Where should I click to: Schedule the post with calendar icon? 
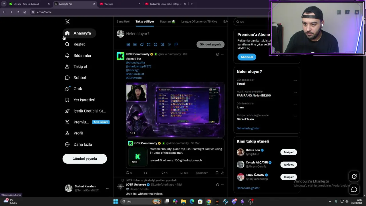coord(162,44)
